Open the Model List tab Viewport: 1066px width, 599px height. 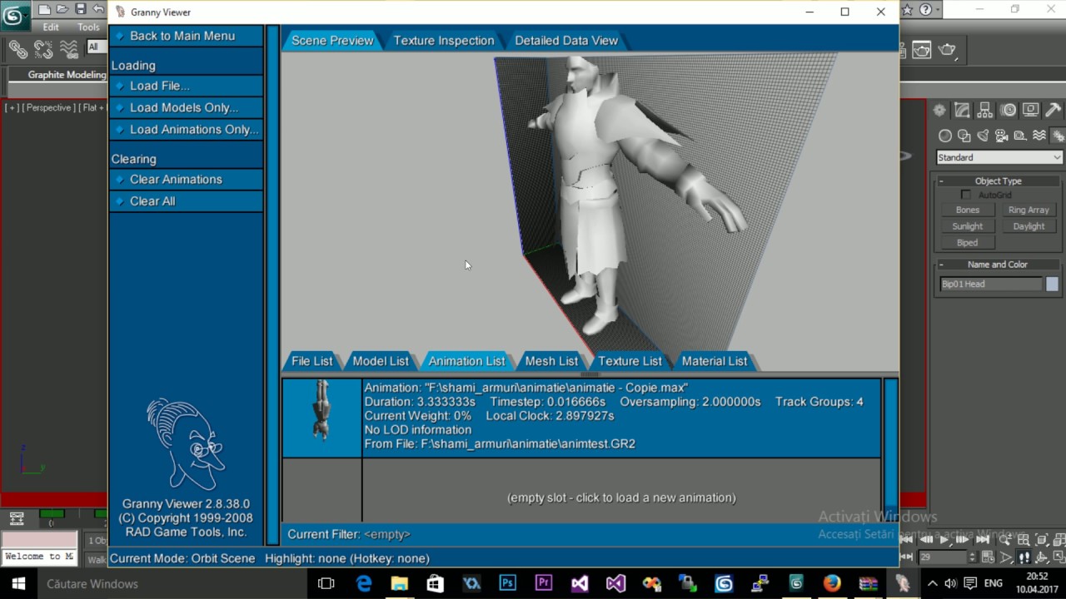(x=381, y=361)
